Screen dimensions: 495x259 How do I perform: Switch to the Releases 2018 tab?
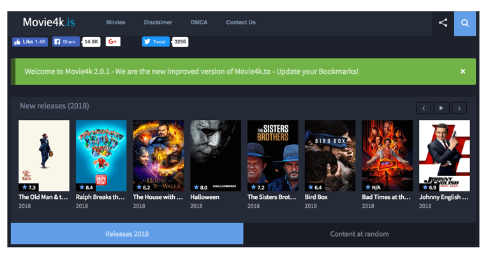coord(127,233)
